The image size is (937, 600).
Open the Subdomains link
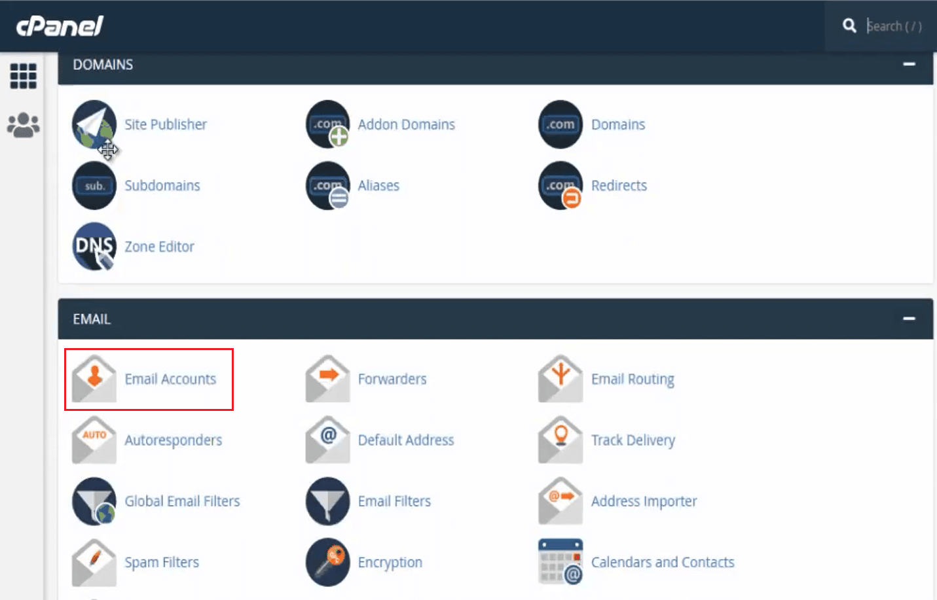(162, 186)
